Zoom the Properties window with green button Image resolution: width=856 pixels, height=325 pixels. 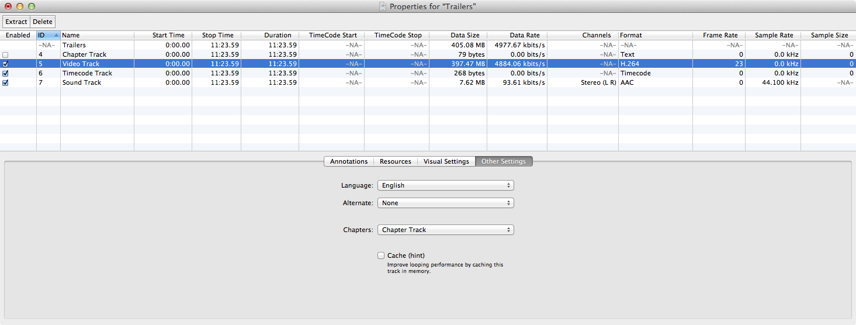click(32, 6)
